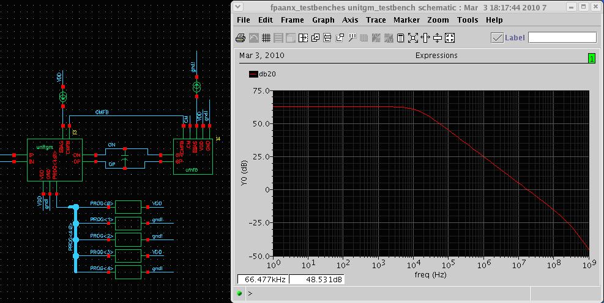Viewport: 604px width, 303px height.
Task: Click the green subwindow number 1 indicator
Action: tap(591, 58)
